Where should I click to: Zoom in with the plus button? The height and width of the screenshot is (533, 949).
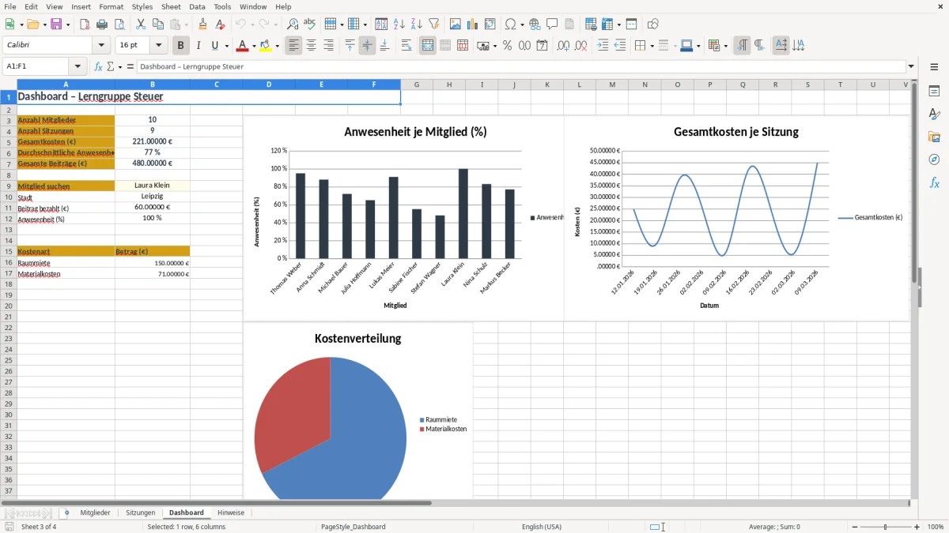[917, 527]
